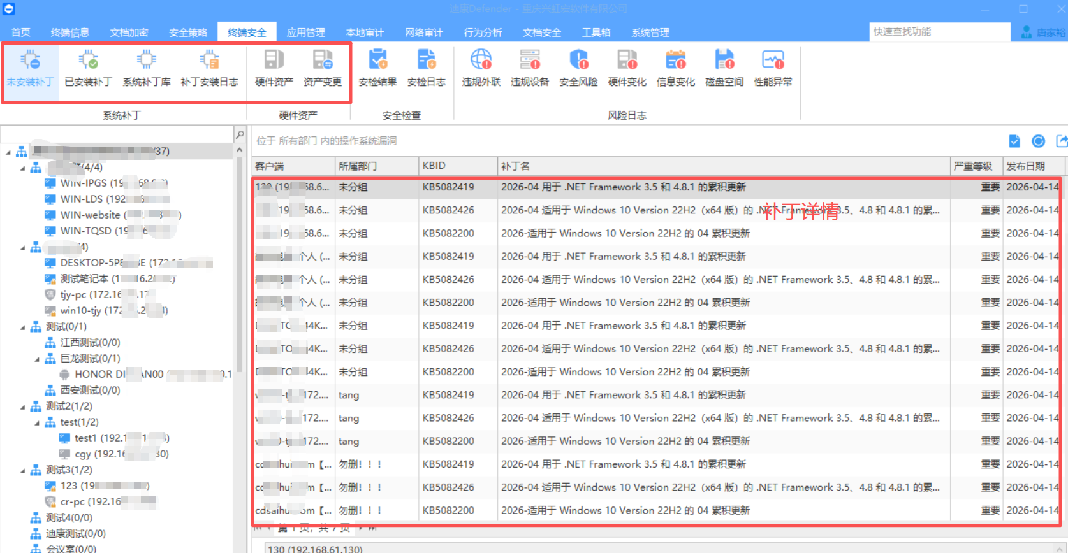Switch to the 应用管理 tab
This screenshot has height=553, width=1068.
306,32
